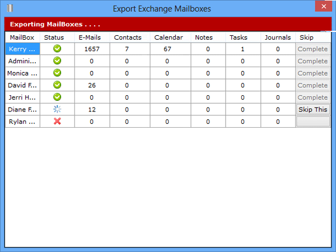Click the 1657 E-Mails value for Kerry
Screen dimensions: 336x252
tap(92, 49)
